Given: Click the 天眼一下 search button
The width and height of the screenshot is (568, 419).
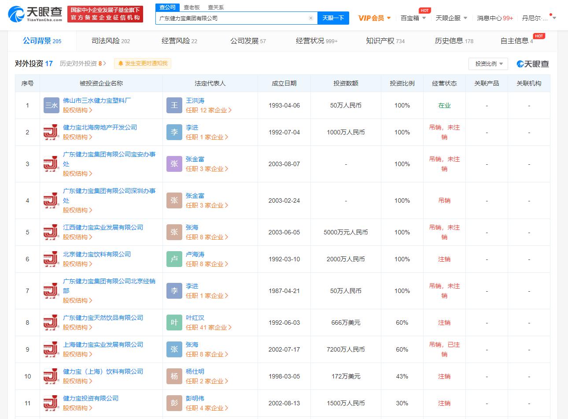Looking at the screenshot, I should 333,18.
